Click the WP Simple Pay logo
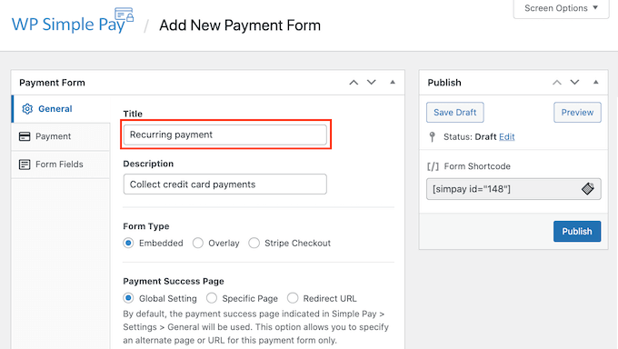Viewport: 618px width, 349px height. (73, 21)
